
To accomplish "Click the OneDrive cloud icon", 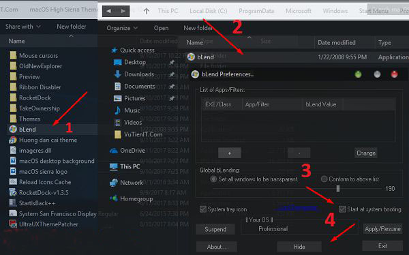I will (114, 151).
